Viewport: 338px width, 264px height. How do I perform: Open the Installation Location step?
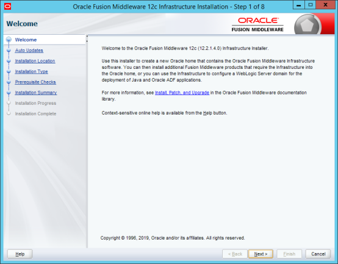click(x=35, y=61)
